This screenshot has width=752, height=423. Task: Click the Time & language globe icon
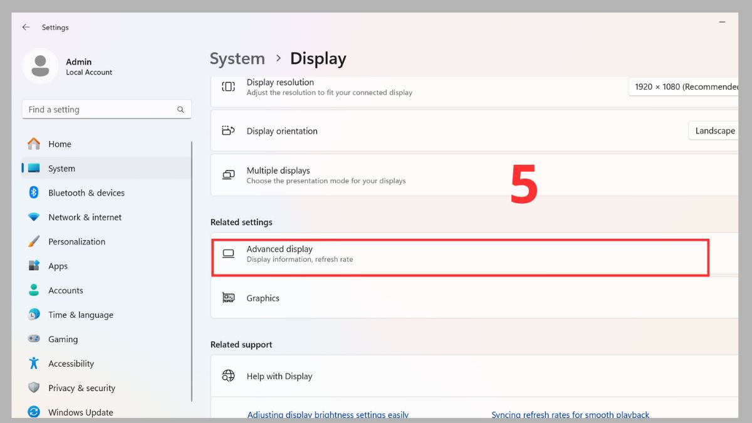34,315
